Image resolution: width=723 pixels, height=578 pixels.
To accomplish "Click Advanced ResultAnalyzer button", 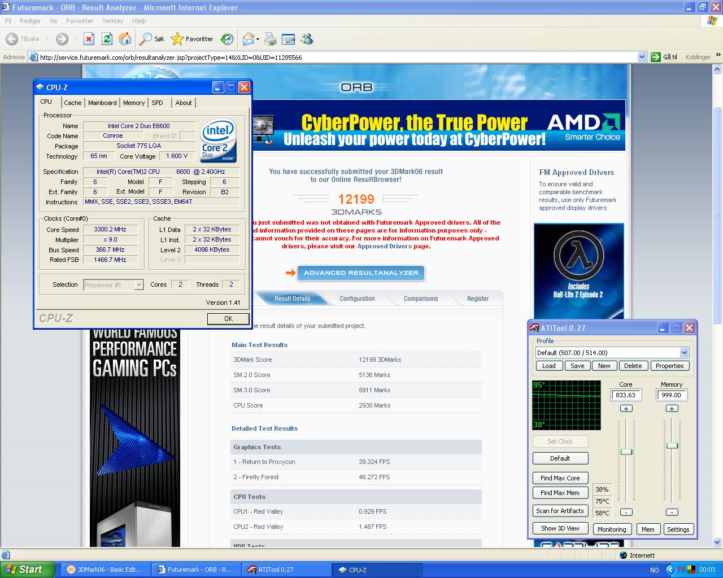I will pos(361,273).
